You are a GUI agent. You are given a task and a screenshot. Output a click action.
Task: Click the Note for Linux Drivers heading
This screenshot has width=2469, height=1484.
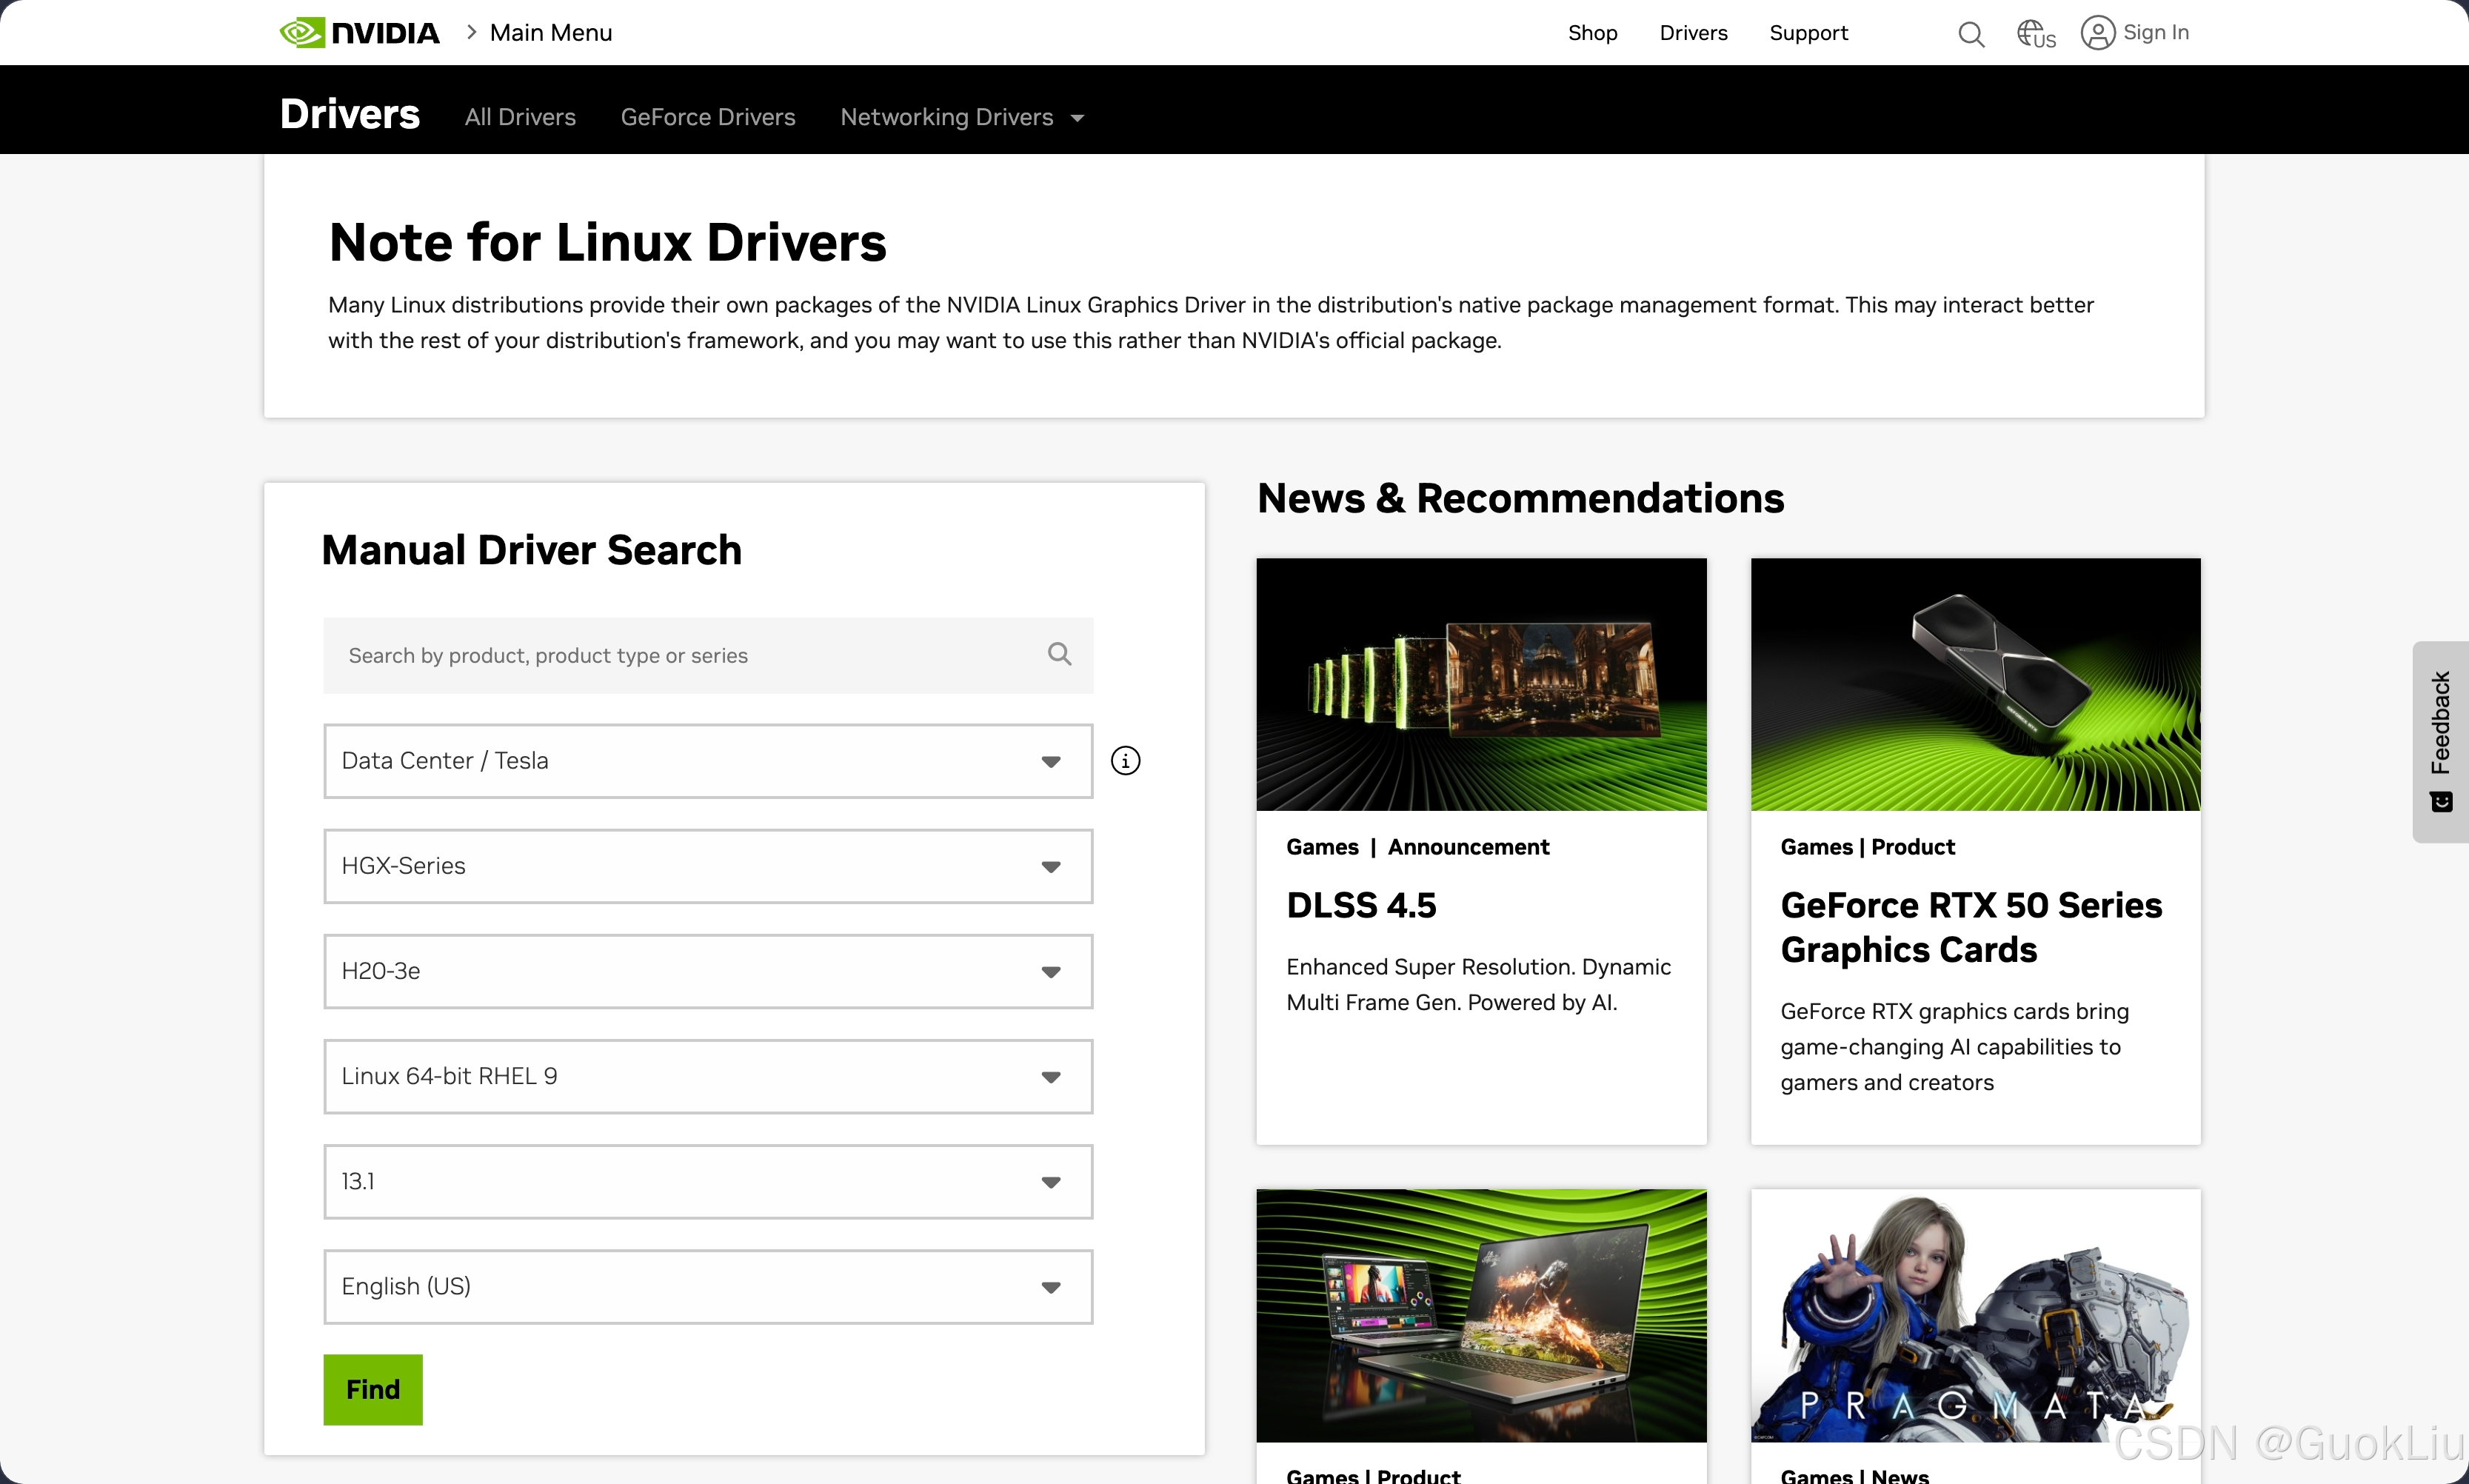607,242
